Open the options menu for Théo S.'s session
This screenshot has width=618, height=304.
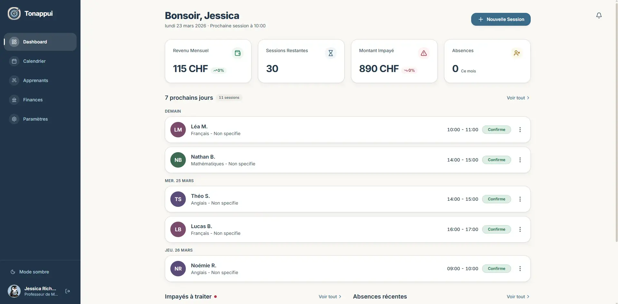click(x=520, y=199)
